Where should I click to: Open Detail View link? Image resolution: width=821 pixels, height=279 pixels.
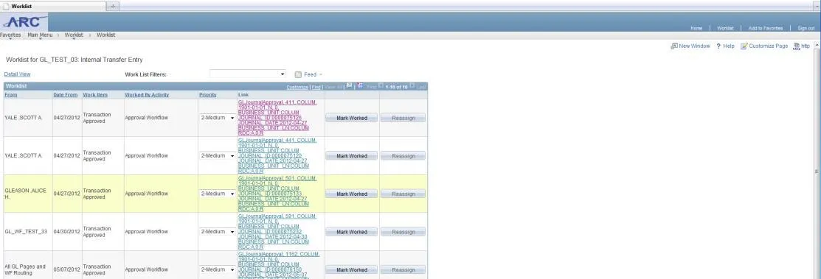pos(17,74)
